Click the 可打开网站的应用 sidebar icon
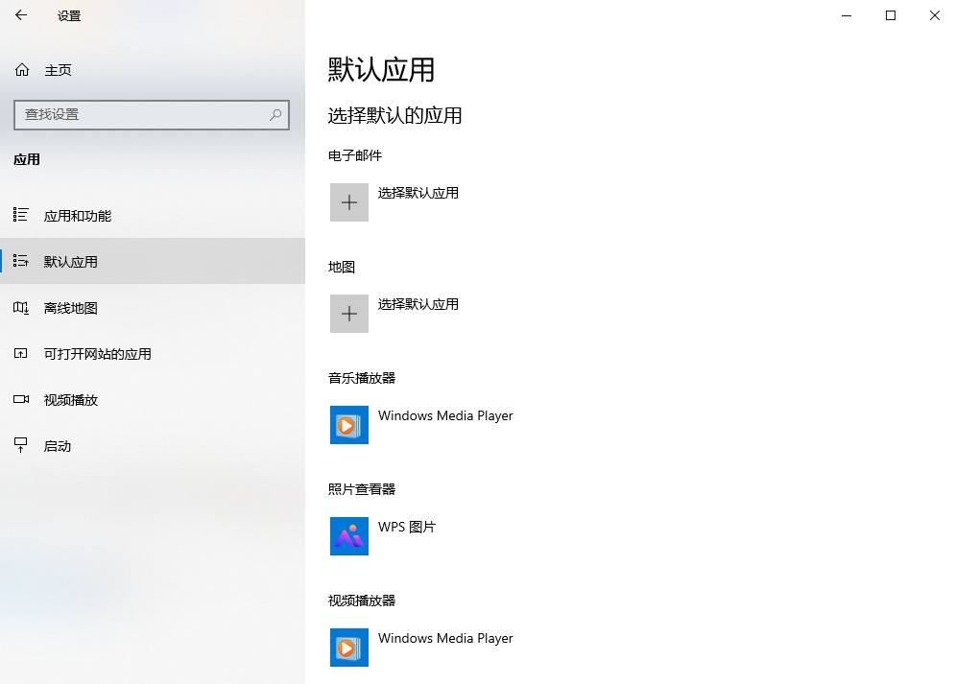The height and width of the screenshot is (684, 955). 20,353
